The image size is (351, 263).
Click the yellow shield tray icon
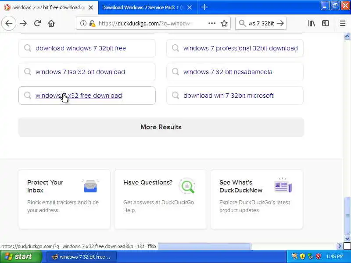302,256
